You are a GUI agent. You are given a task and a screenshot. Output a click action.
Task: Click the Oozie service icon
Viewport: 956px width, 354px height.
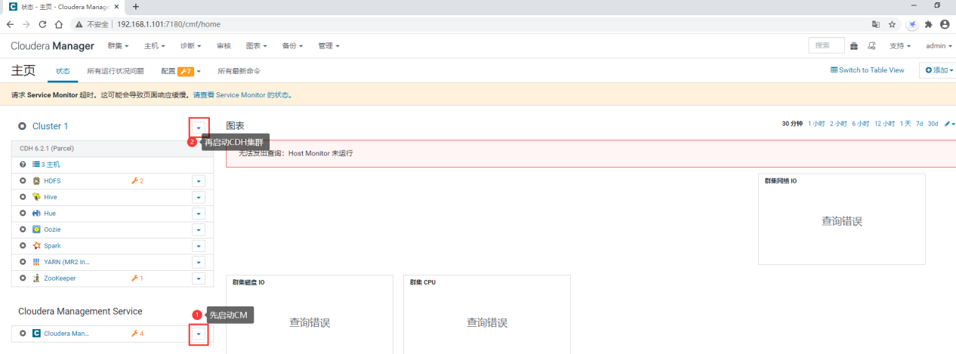tap(36, 229)
